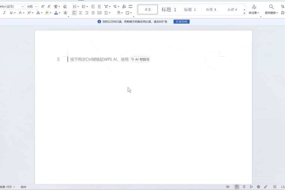Expand the styles gallery list

245,13
